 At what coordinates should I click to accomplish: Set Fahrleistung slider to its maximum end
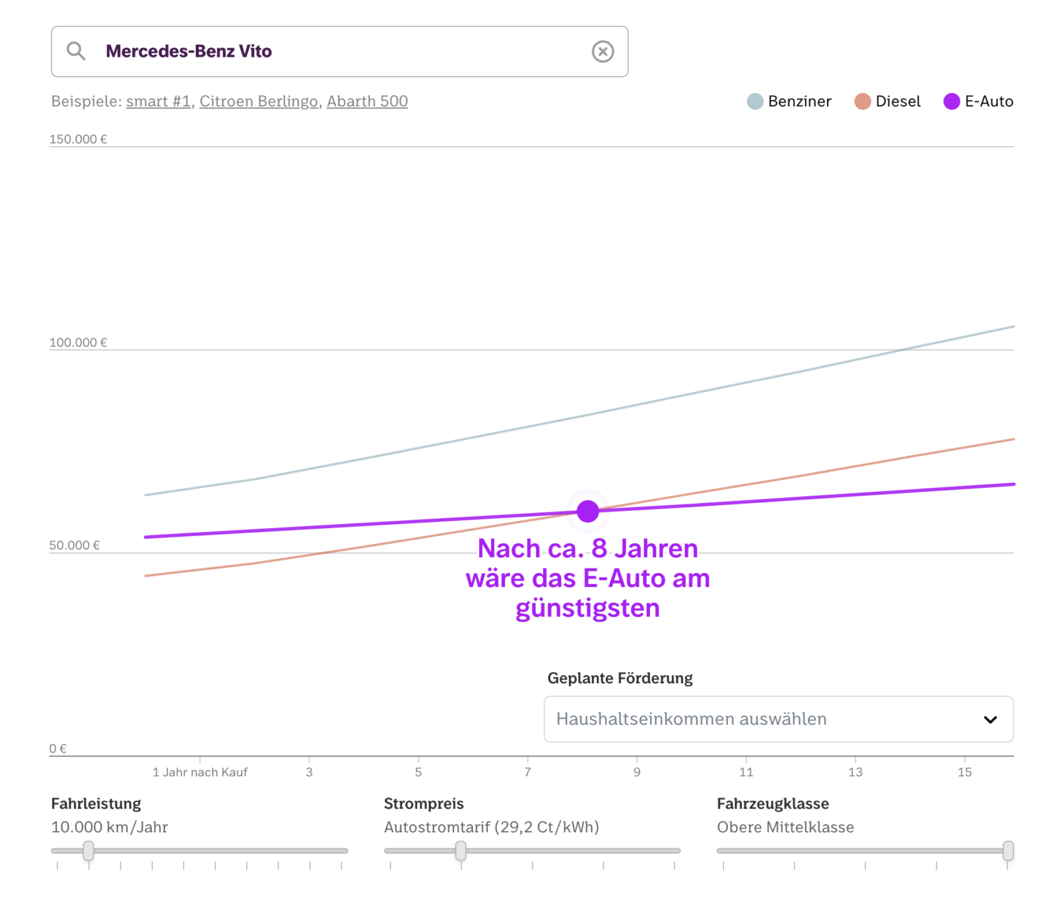click(x=342, y=851)
